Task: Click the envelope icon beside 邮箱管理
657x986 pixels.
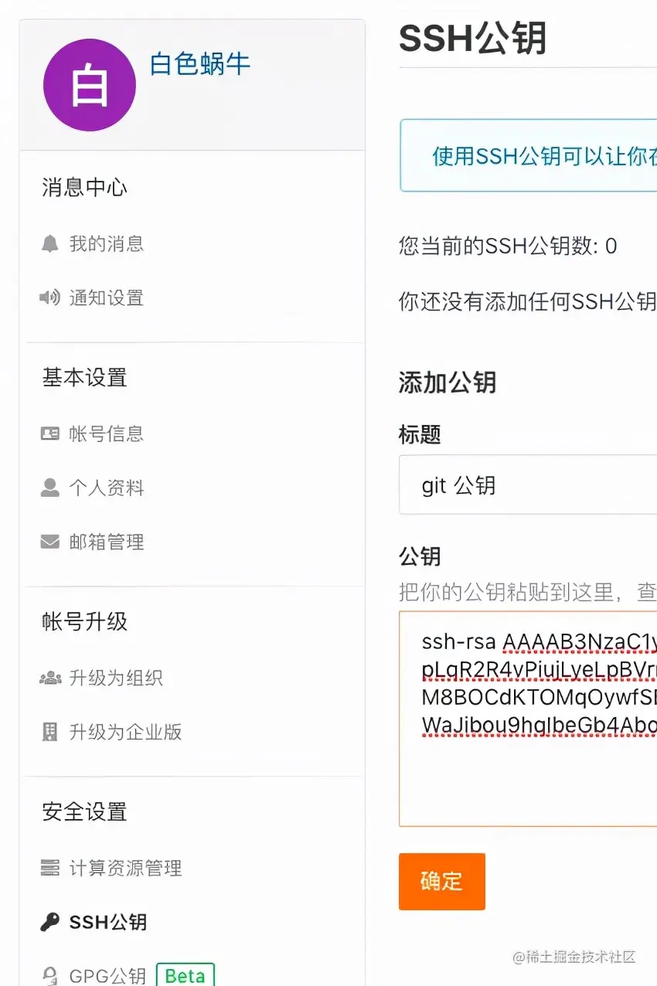Action: (49, 542)
